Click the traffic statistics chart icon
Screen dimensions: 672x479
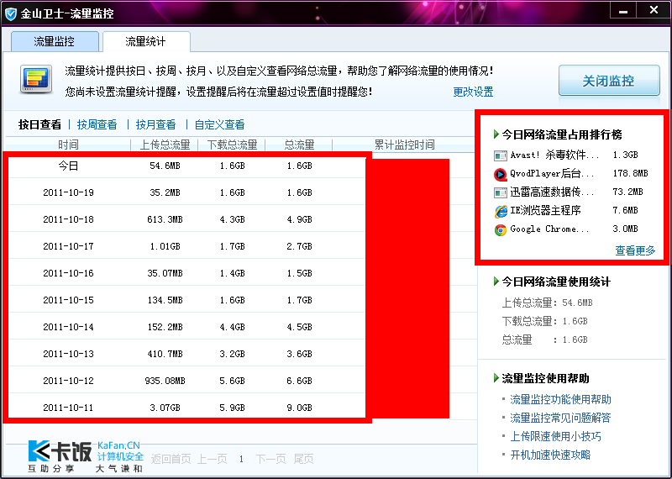36,79
